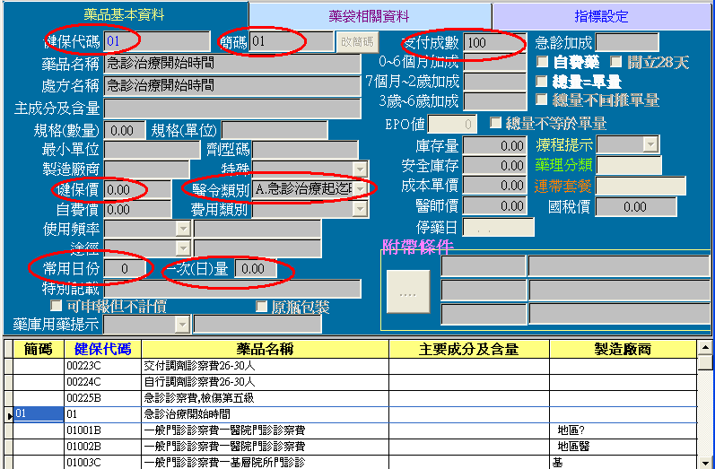Expand the 療程提示 dropdown
The image size is (715, 469).
point(650,145)
